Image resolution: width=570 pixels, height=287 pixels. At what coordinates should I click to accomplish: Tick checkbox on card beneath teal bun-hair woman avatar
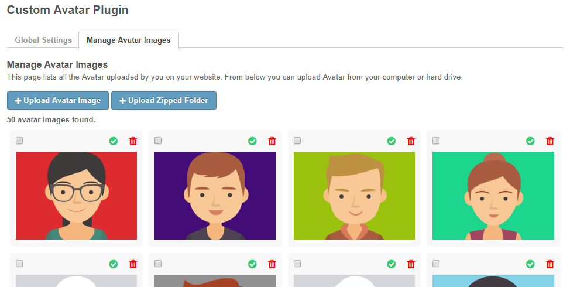tap(436, 264)
